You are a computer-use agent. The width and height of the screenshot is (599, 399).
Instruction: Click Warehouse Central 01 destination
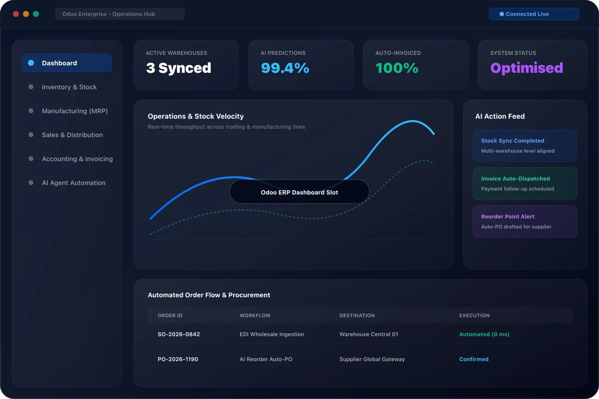click(x=369, y=334)
